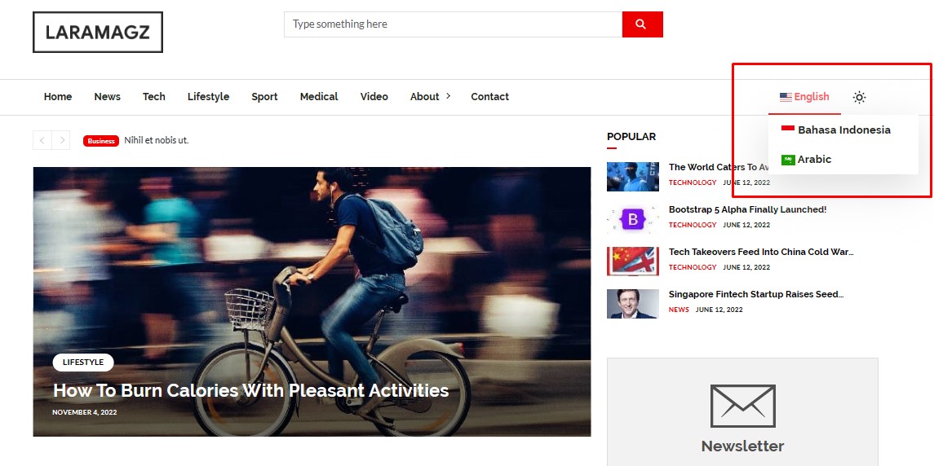The image size is (934, 466).
Task: Open the Bootstrap 5 article thumbnail
Action: coord(632,219)
